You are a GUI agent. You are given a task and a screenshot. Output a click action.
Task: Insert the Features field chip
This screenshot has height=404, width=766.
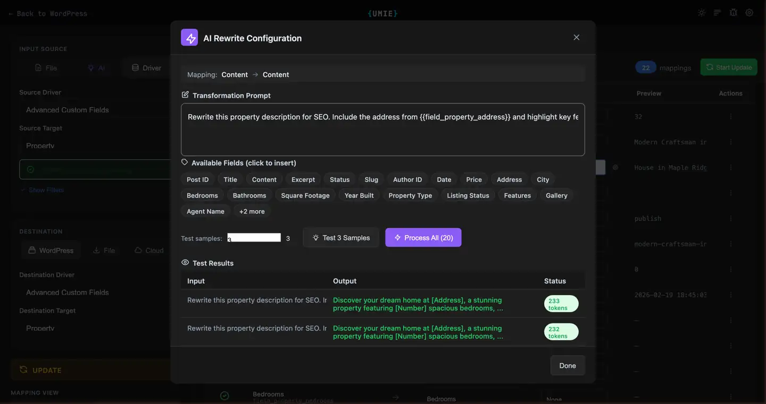[518, 195]
